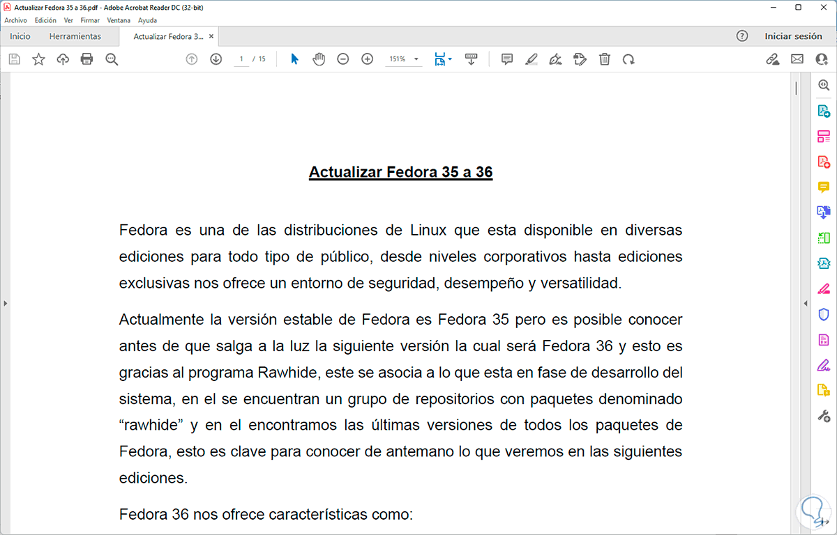The width and height of the screenshot is (837, 535).
Task: Expand left navigation pane arrow
Action: [x=5, y=303]
